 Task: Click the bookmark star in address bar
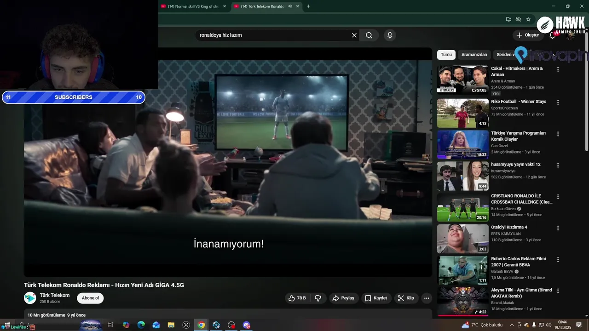coord(528,19)
